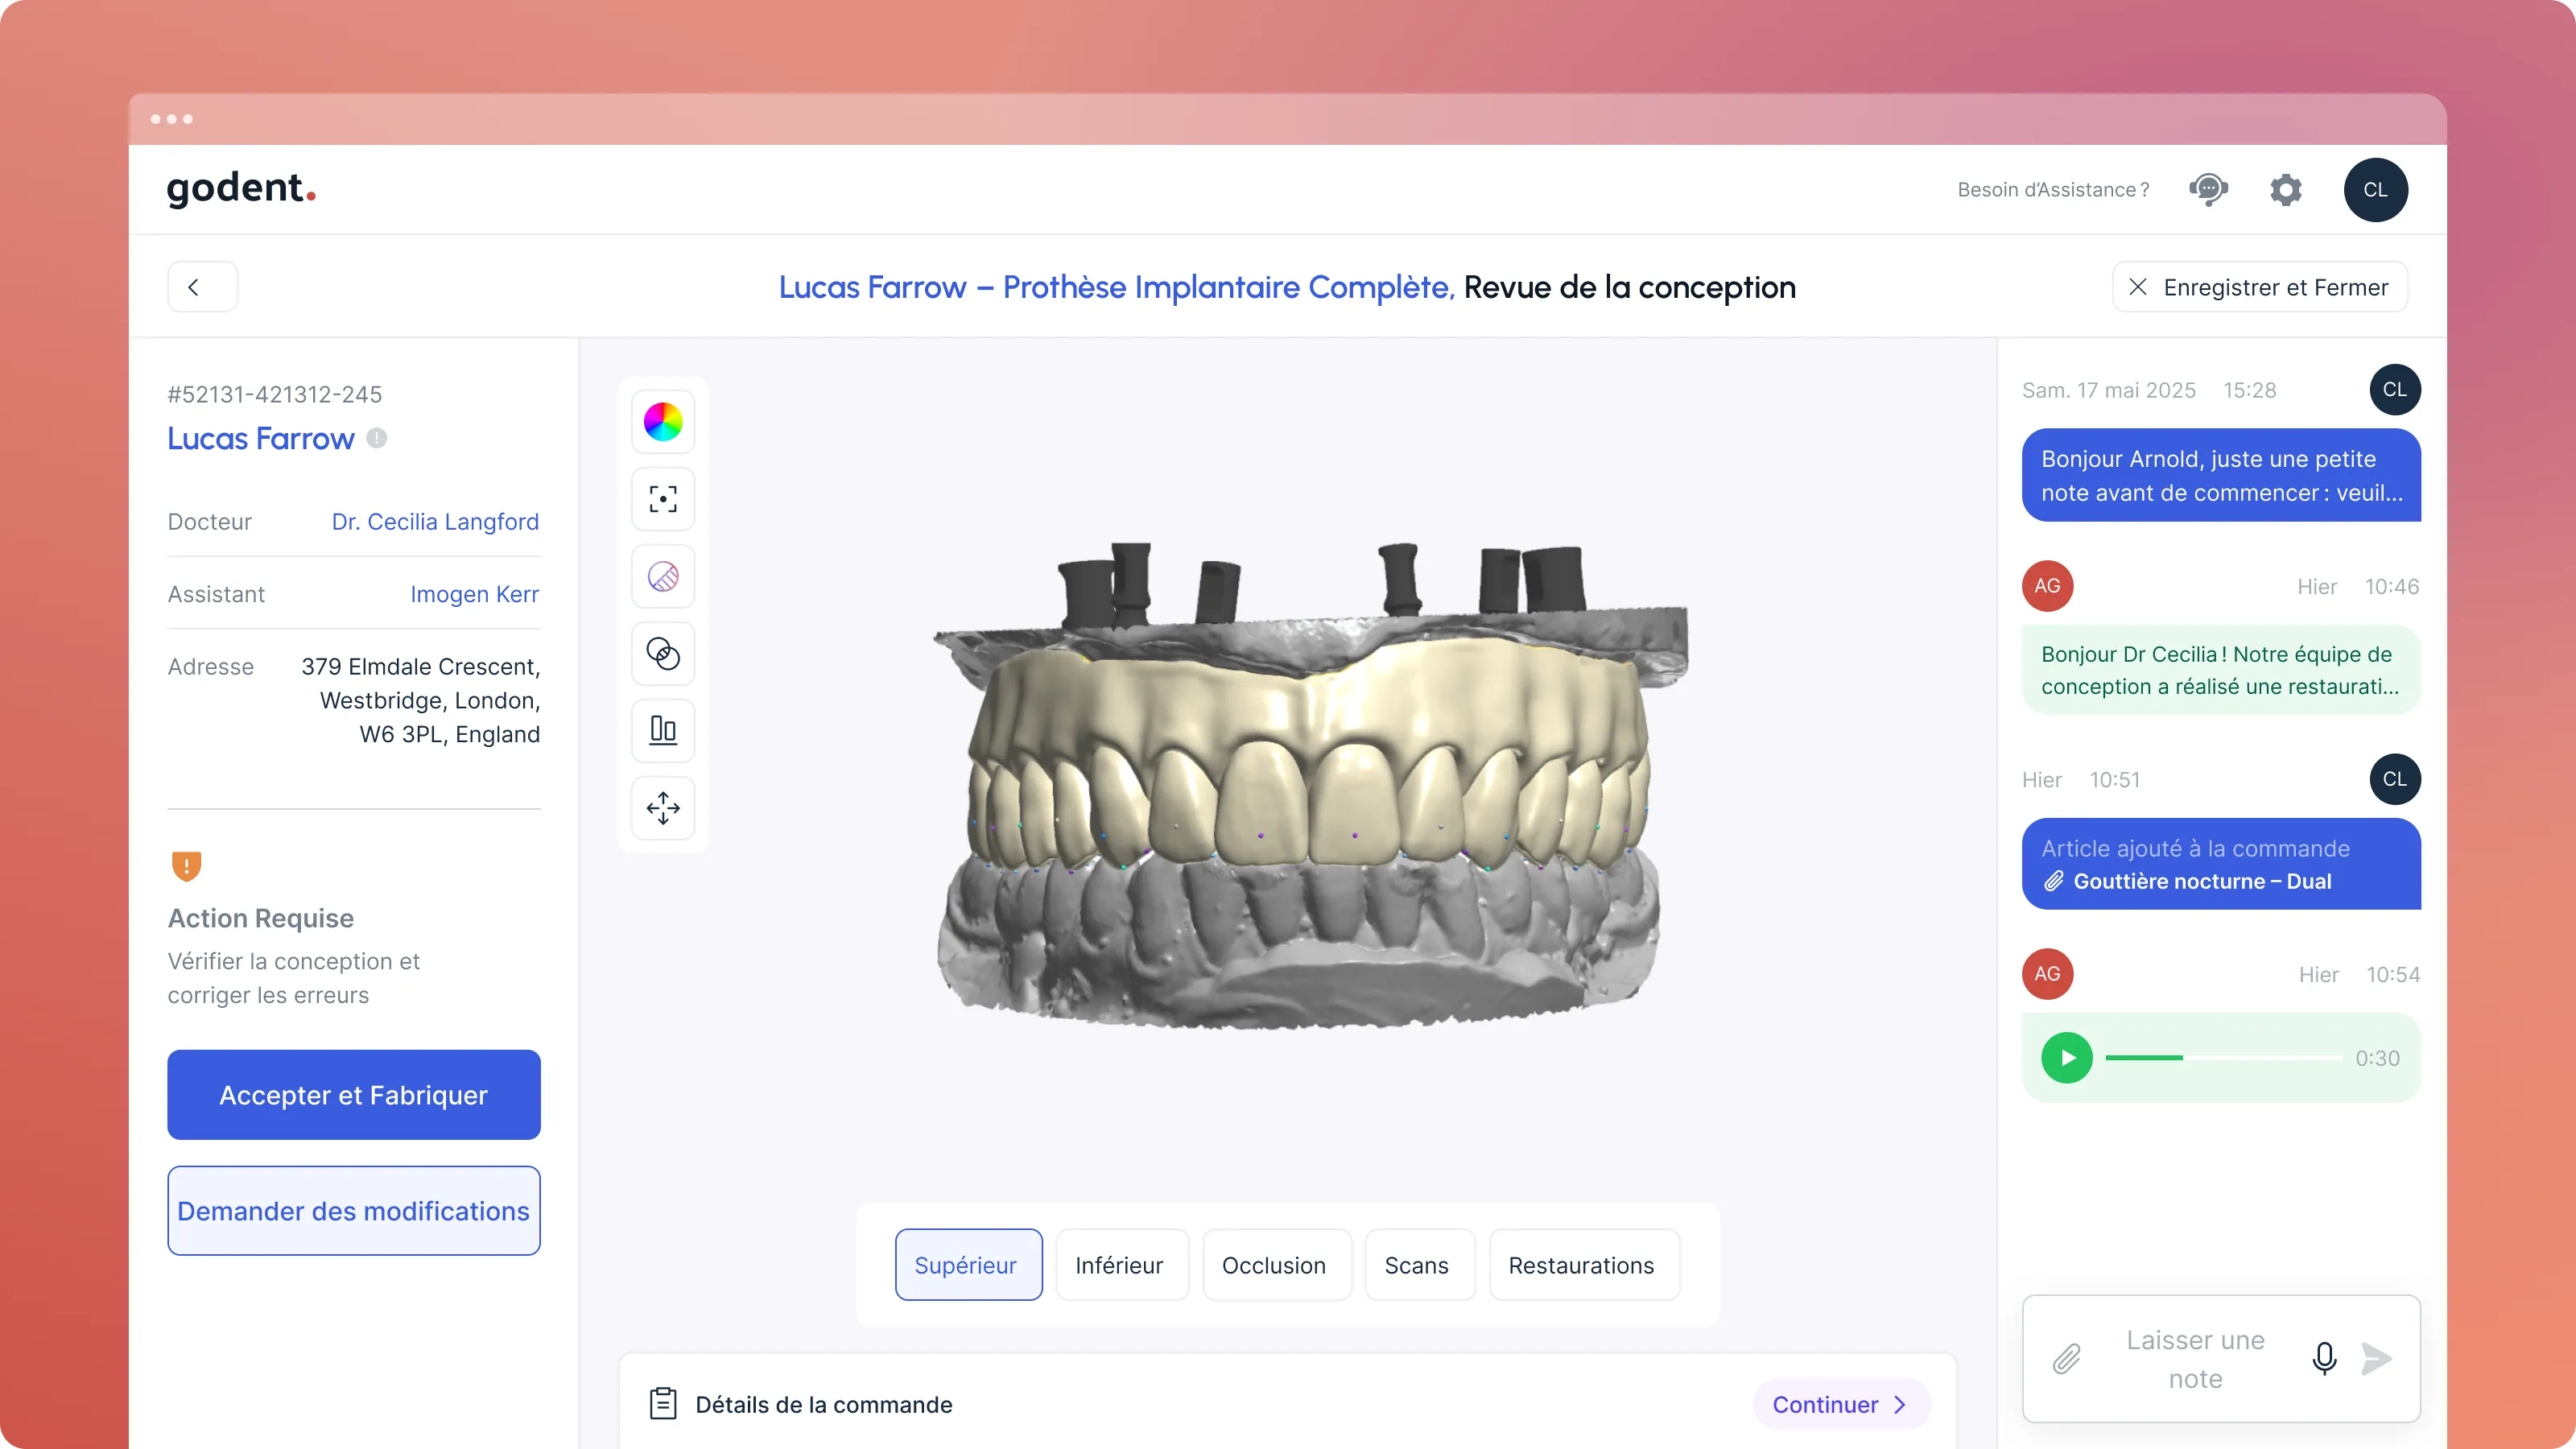This screenshot has height=1449, width=2576.
Task: Select the Occlusion tab
Action: point(1274,1265)
